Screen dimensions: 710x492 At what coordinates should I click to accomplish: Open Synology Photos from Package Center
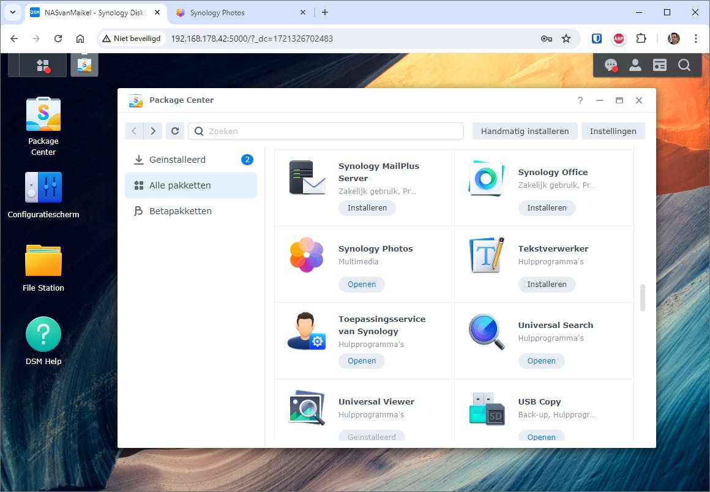[362, 285]
